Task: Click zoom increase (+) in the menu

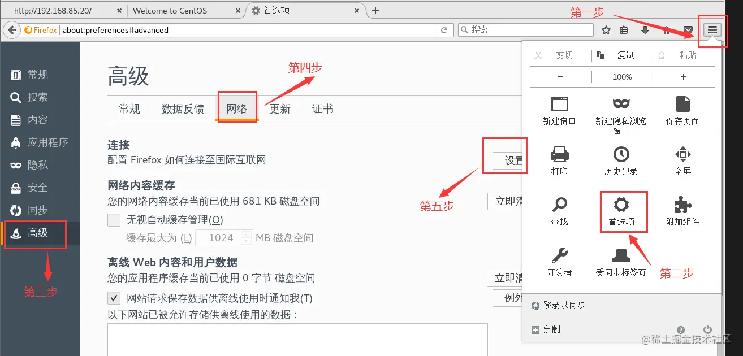Action: 683,76
